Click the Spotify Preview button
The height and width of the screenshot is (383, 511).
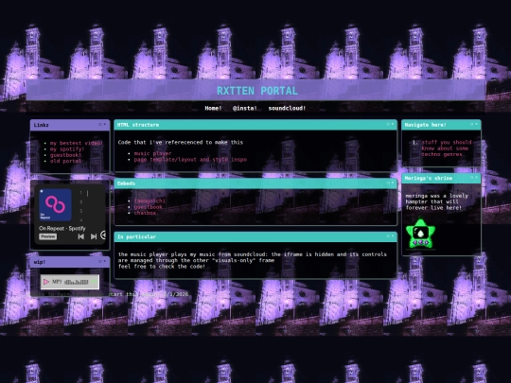(x=48, y=236)
